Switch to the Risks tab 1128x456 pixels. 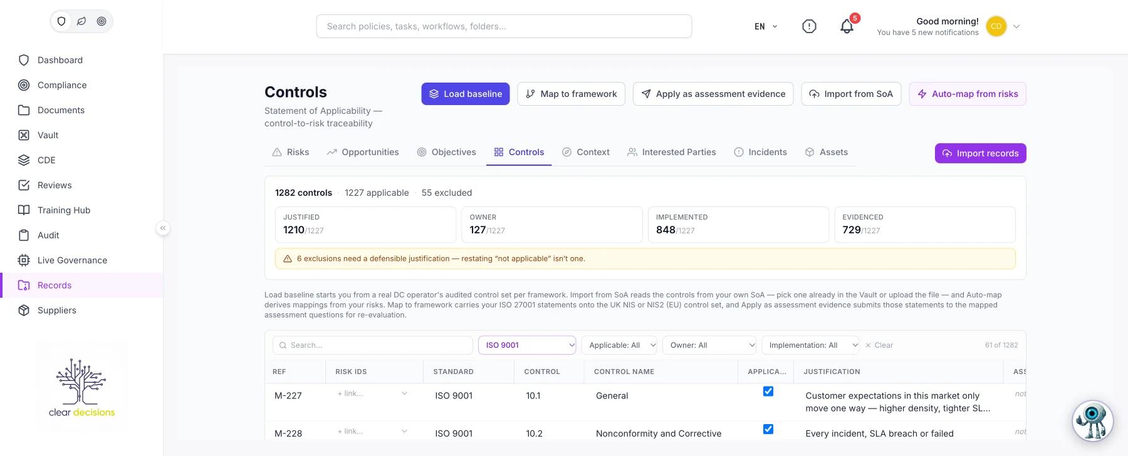pyautogui.click(x=291, y=152)
